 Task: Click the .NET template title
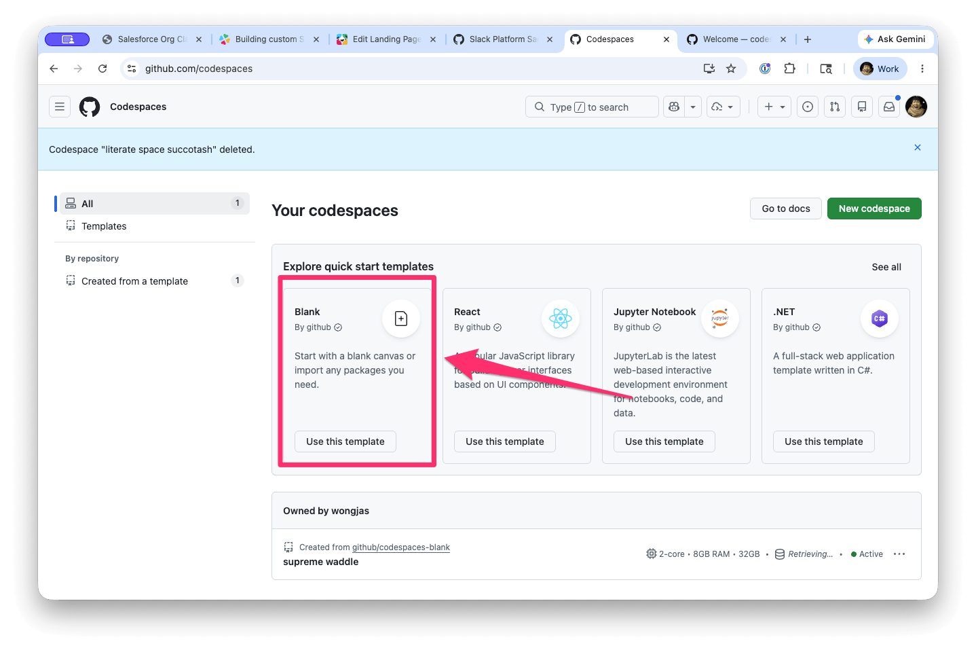pos(784,312)
